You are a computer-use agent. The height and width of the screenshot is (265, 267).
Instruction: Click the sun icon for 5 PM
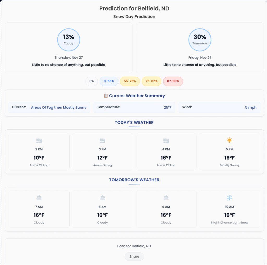229,140
